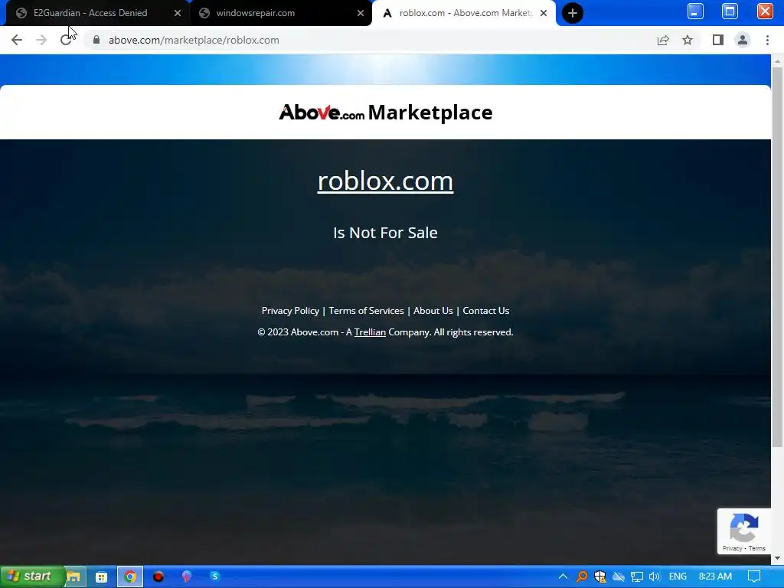Screen dimensions: 784x588
Task: Close the roblox.com tab
Action: tap(544, 13)
